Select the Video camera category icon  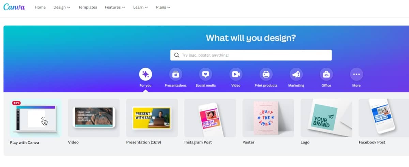[236, 74]
